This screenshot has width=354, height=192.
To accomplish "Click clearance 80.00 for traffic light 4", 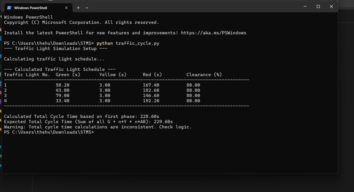I will click(x=193, y=101).
